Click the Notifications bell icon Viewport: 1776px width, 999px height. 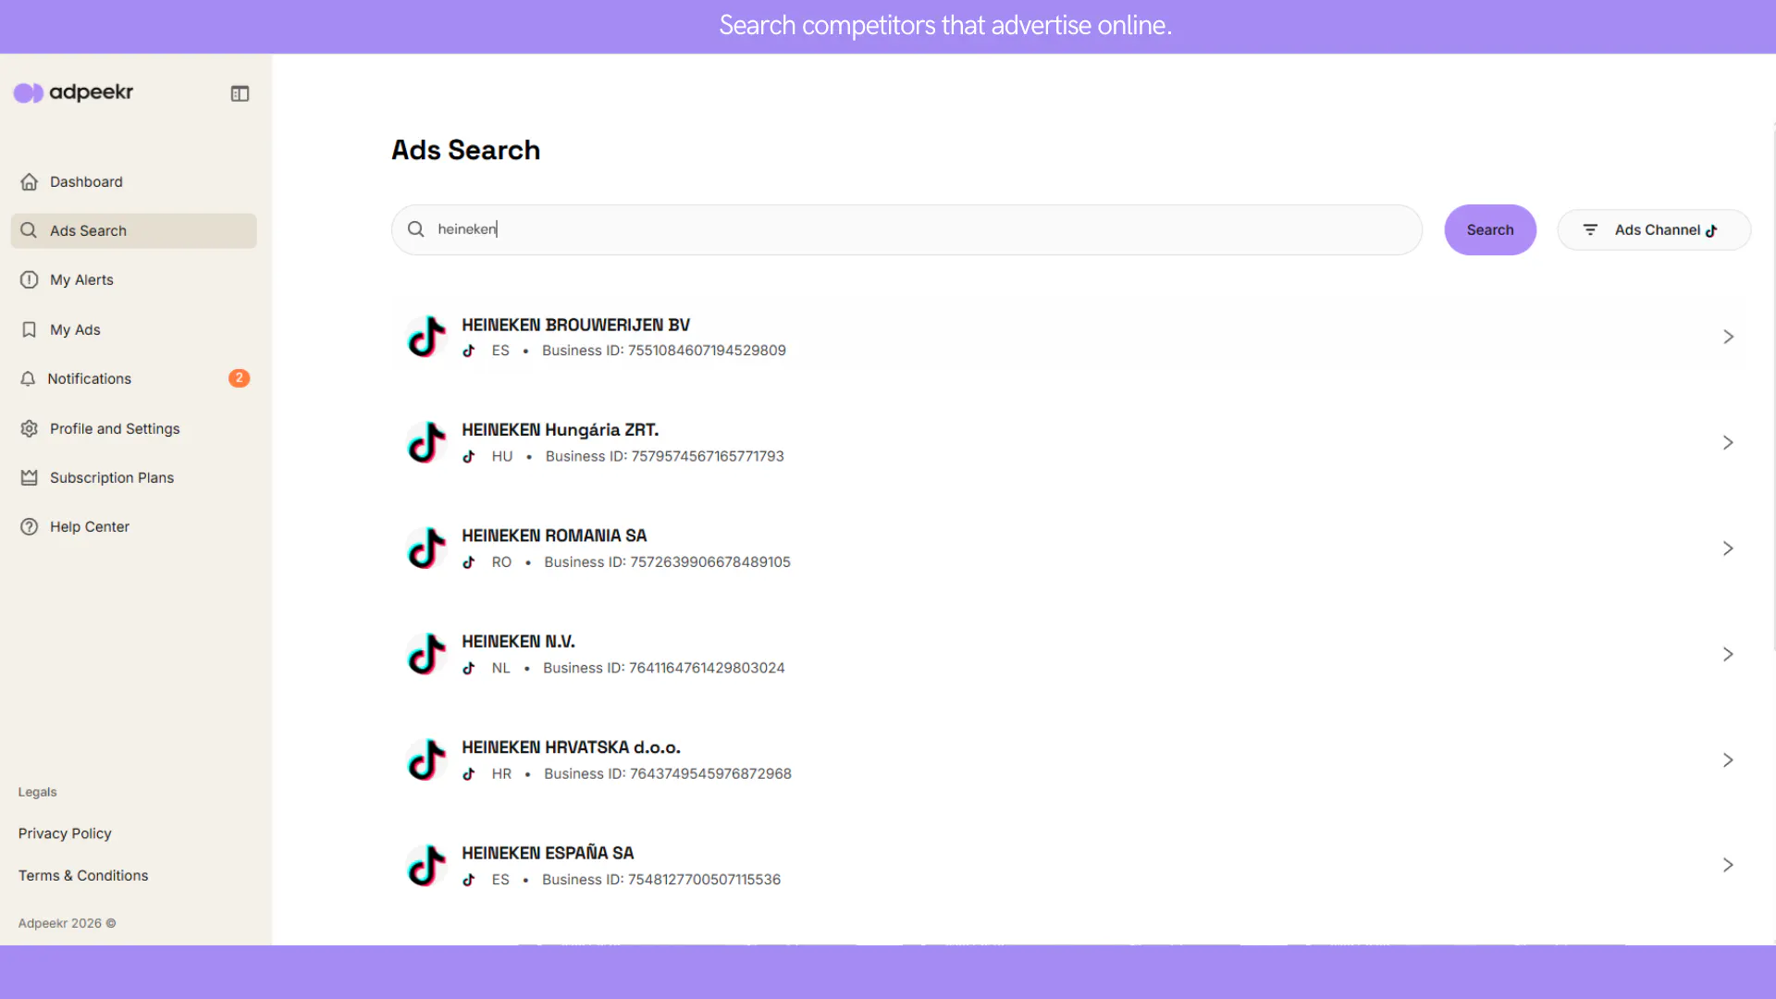coord(28,379)
